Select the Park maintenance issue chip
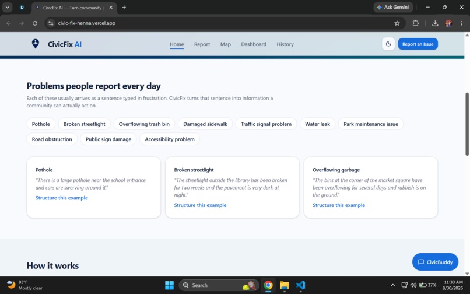Screen dimensions: 470x294 [x=370, y=124]
